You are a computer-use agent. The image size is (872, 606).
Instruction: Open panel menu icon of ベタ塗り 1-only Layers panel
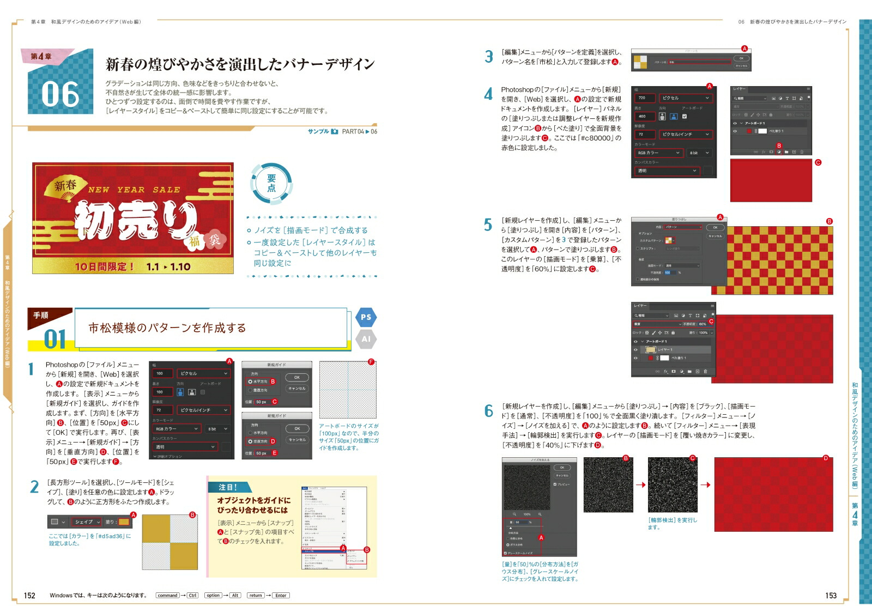click(x=808, y=89)
